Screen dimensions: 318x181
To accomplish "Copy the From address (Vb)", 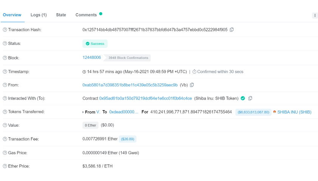I will pyautogui.click(x=192, y=85).
